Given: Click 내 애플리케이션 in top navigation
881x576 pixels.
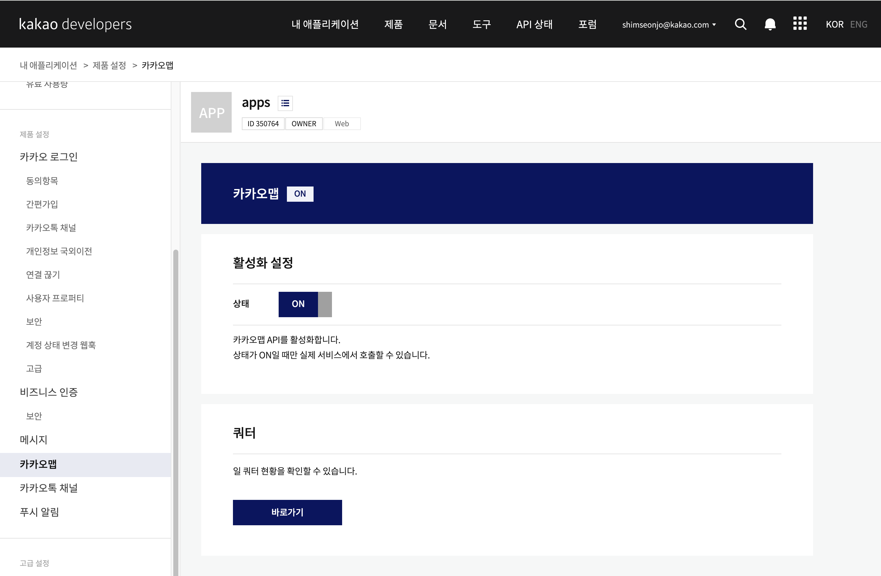Looking at the screenshot, I should (325, 24).
